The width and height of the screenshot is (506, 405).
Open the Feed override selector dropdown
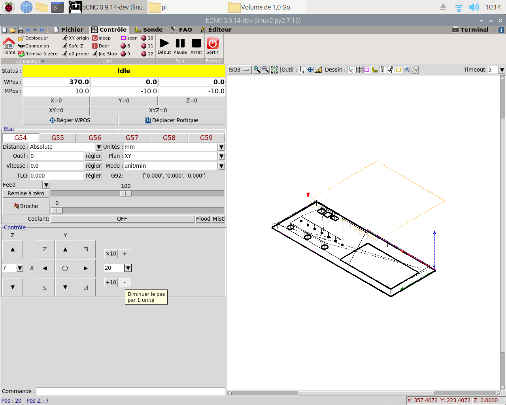[46, 185]
